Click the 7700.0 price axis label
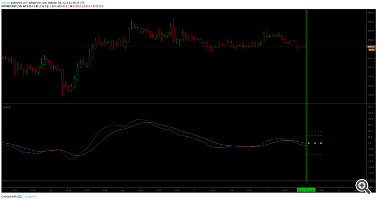This screenshot has height=200, width=377. [371, 95]
